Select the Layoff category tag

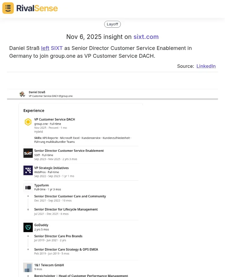point(112,24)
